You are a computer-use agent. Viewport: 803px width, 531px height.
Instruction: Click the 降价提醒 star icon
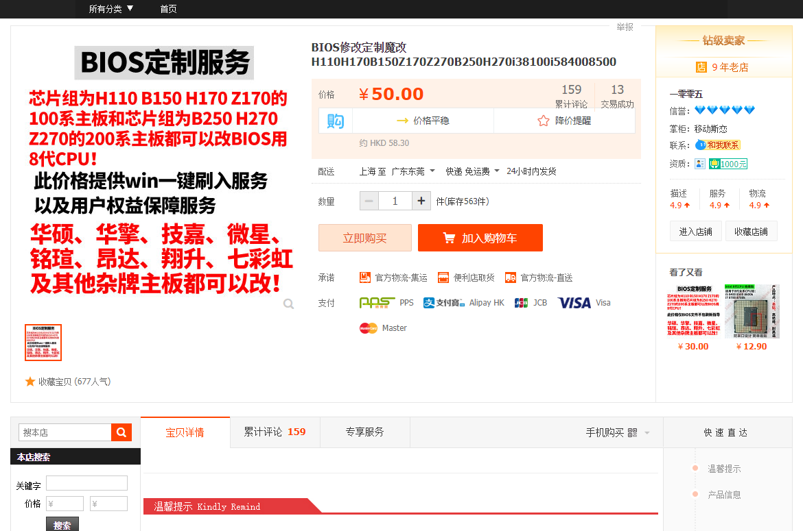(x=544, y=121)
